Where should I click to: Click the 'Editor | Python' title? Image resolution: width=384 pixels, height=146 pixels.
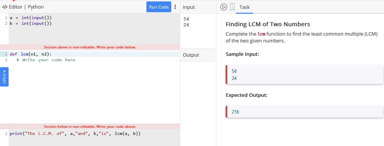click(26, 7)
